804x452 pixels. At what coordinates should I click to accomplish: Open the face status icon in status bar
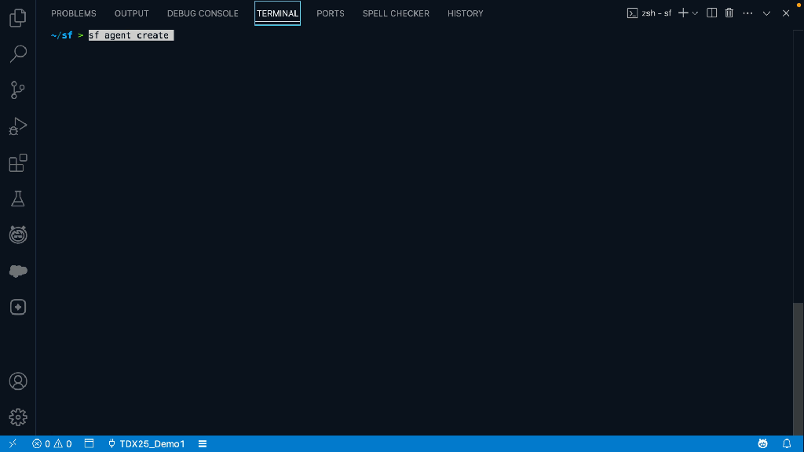762,444
